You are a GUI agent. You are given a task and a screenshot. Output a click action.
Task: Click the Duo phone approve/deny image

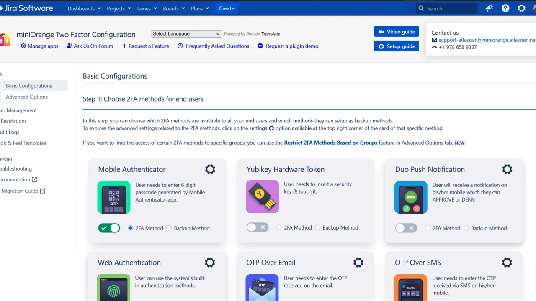(x=411, y=197)
